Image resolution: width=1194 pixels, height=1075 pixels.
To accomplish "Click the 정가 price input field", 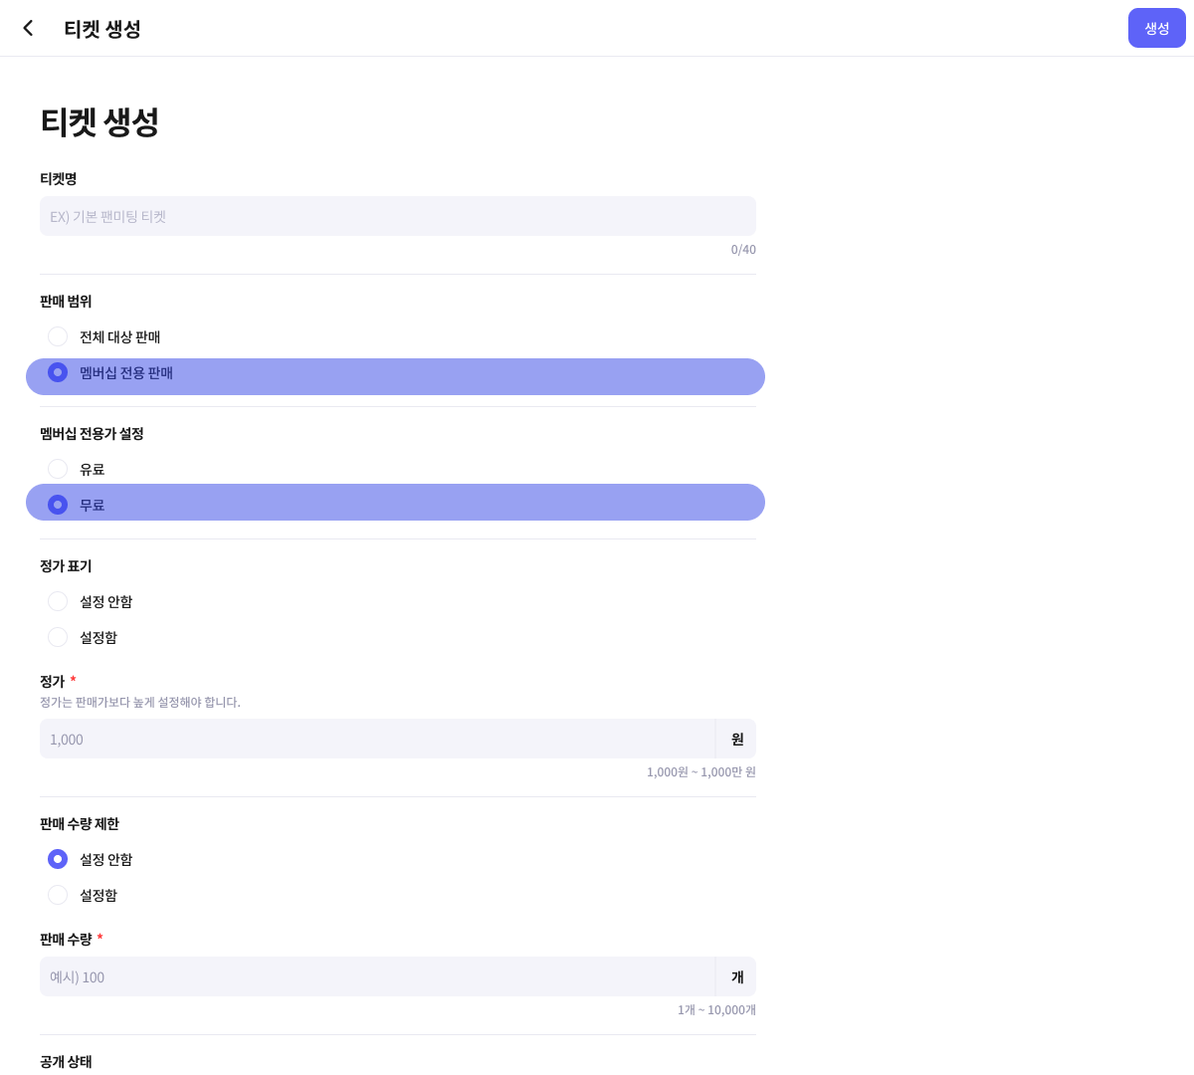I will (x=378, y=740).
